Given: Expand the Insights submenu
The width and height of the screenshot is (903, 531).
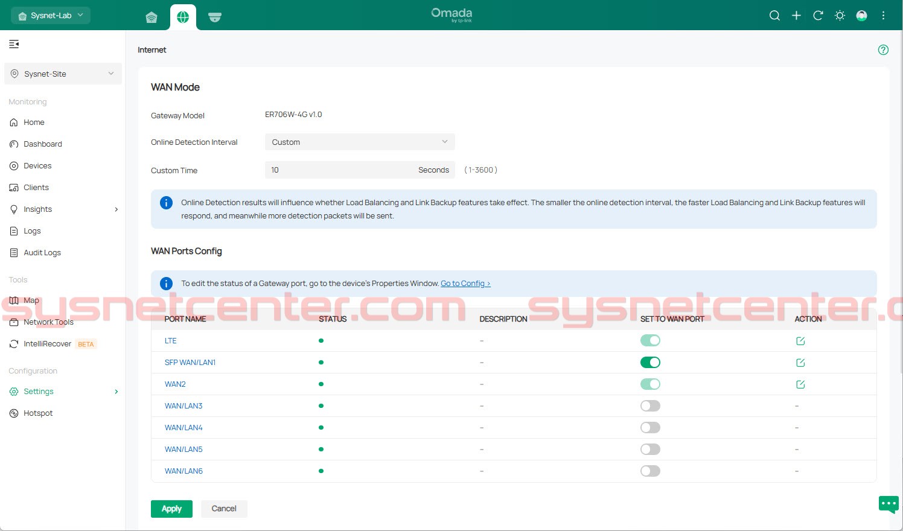Looking at the screenshot, I should point(116,209).
